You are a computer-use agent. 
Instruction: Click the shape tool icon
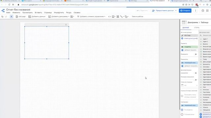(x=127, y=17)
